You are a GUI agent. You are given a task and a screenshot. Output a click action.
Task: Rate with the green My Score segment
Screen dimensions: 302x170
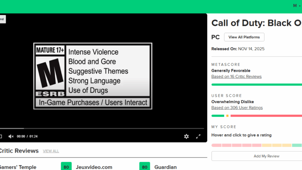[x=297, y=145]
